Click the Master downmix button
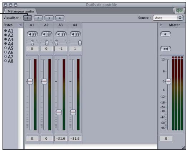 166,49
